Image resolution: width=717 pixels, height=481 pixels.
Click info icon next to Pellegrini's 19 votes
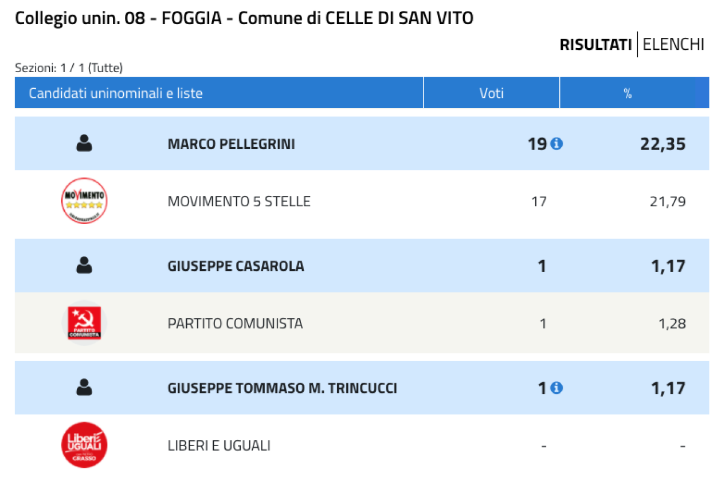click(557, 144)
